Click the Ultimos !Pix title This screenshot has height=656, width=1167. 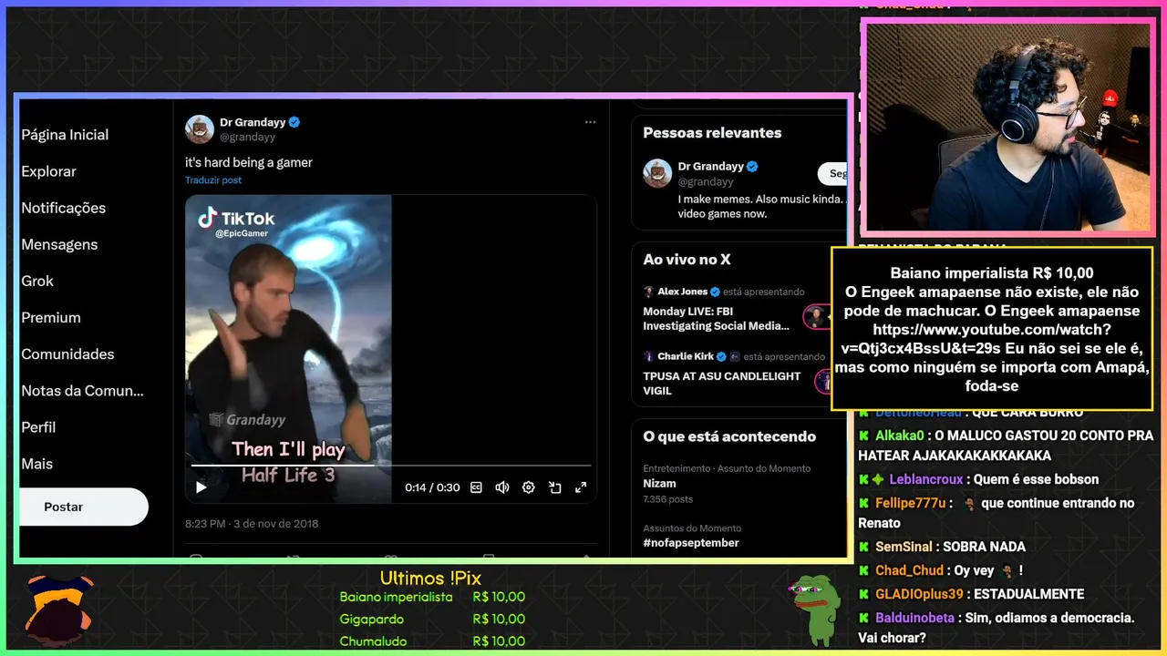[x=430, y=578]
